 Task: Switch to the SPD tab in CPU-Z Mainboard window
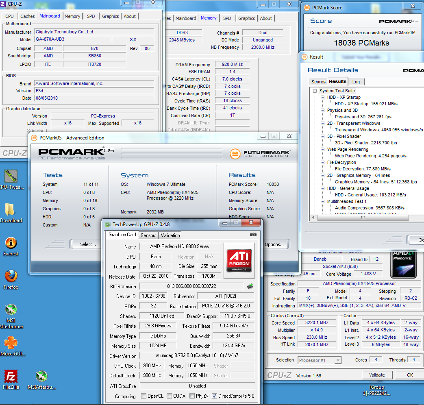pos(91,16)
